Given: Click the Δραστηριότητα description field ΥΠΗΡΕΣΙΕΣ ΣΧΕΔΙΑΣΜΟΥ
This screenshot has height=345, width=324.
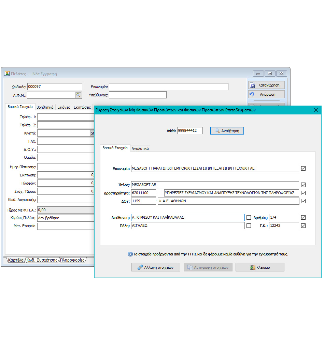Looking at the screenshot, I should click(x=231, y=193).
